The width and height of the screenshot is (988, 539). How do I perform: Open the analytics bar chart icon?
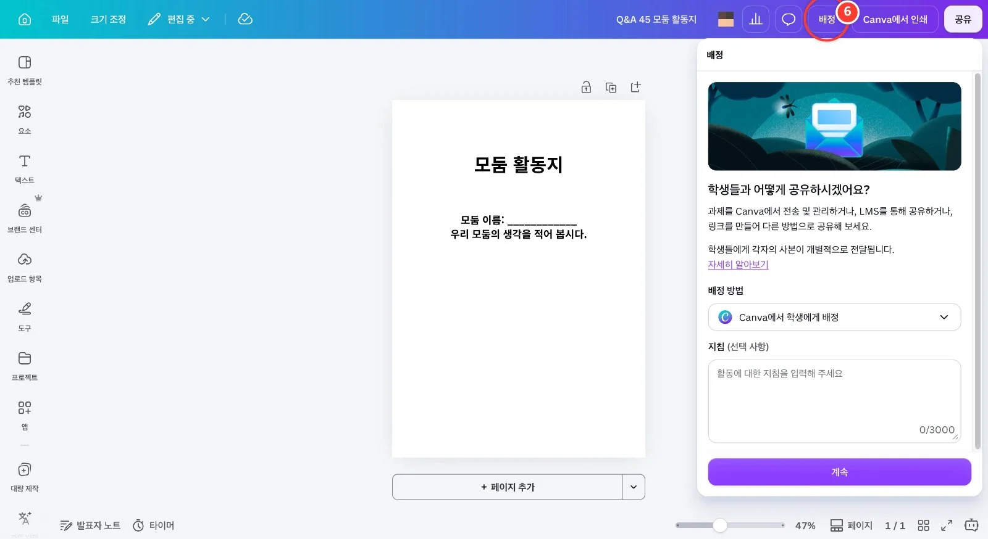756,19
